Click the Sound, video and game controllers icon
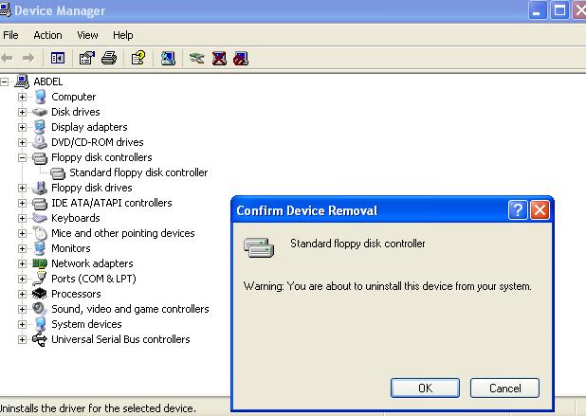Viewport: 586px width, 416px height. tap(40, 309)
